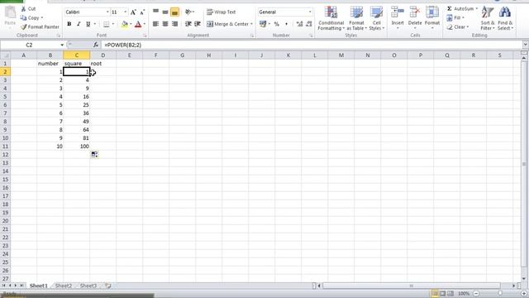
Task: Toggle Italic formatting
Action: tap(79, 24)
